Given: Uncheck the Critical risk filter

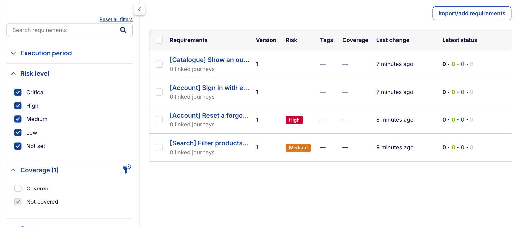Looking at the screenshot, I should 18,92.
